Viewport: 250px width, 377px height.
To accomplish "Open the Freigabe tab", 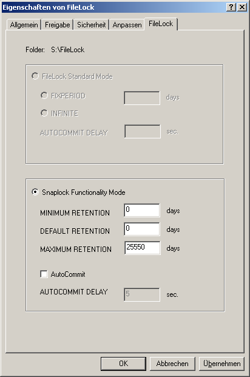I will [x=57, y=25].
